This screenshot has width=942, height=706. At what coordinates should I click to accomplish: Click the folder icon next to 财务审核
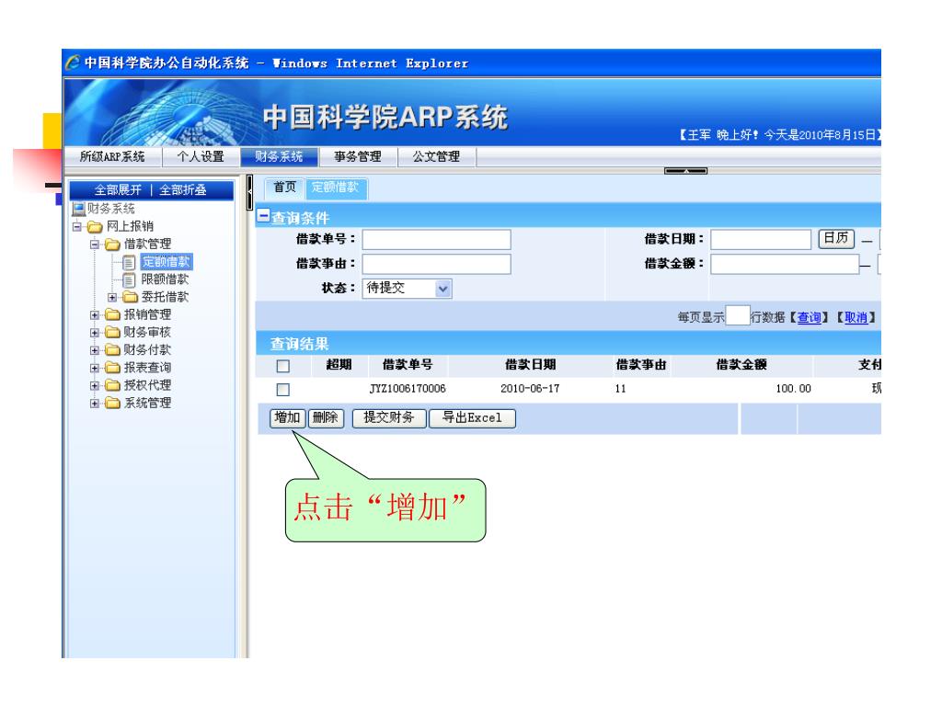(x=112, y=332)
